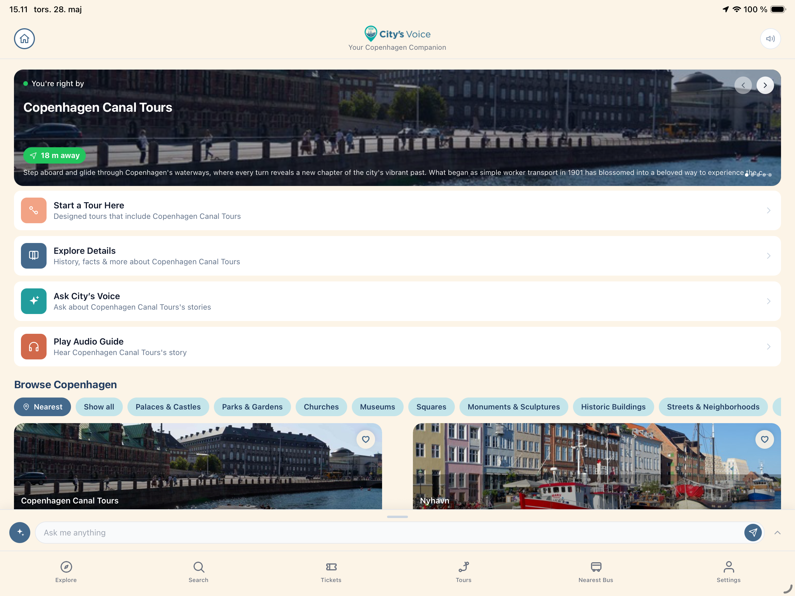Tap the 18 m away badge
The image size is (795, 596).
coord(55,155)
